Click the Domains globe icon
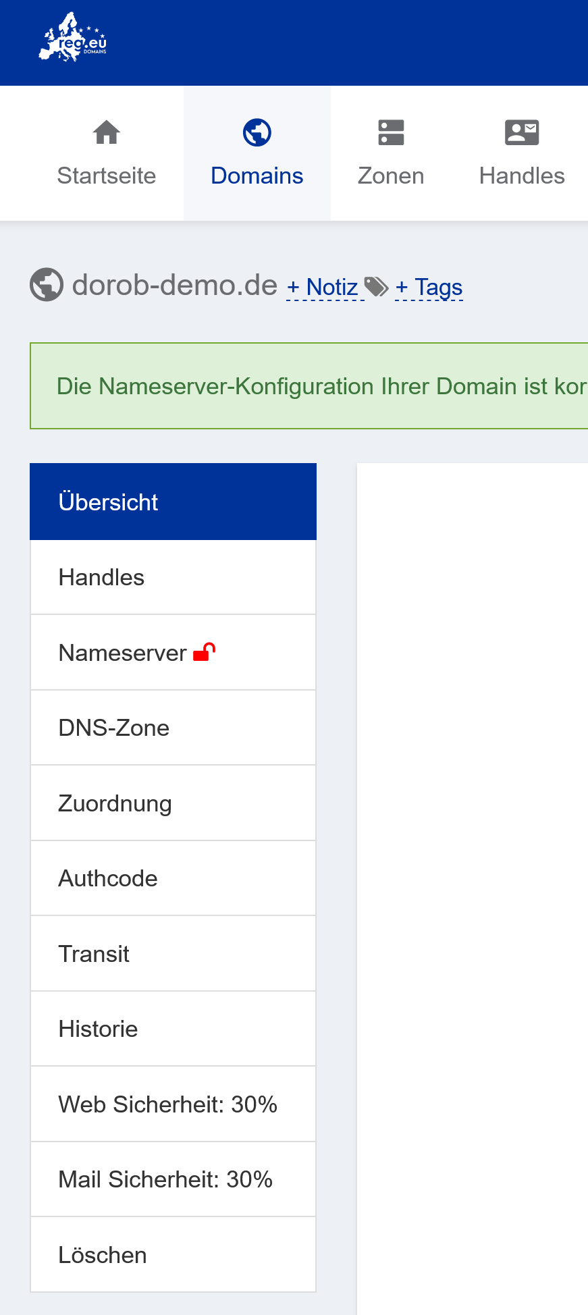The height and width of the screenshot is (1315, 588). pyautogui.click(x=257, y=132)
